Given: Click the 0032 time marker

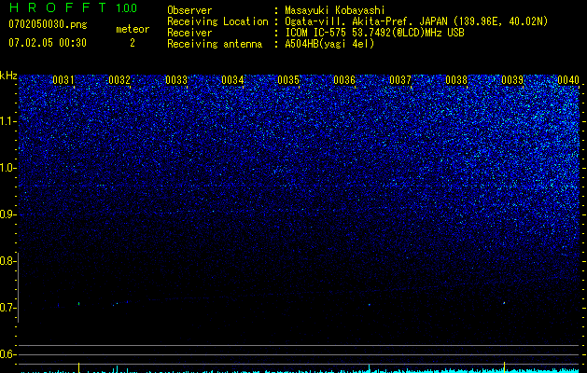Looking at the screenshot, I should click(x=119, y=80).
